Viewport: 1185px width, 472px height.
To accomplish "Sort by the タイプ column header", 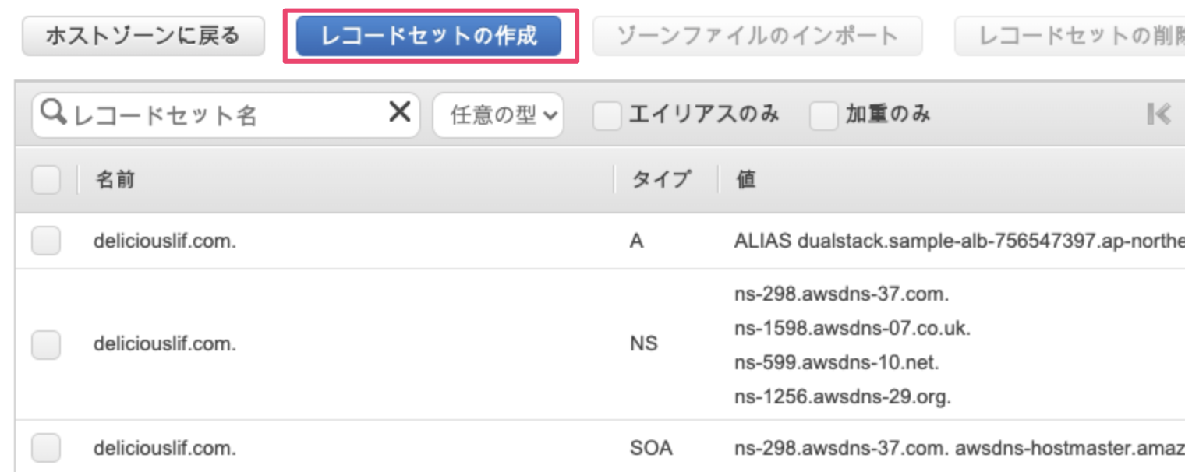I will click(x=661, y=180).
